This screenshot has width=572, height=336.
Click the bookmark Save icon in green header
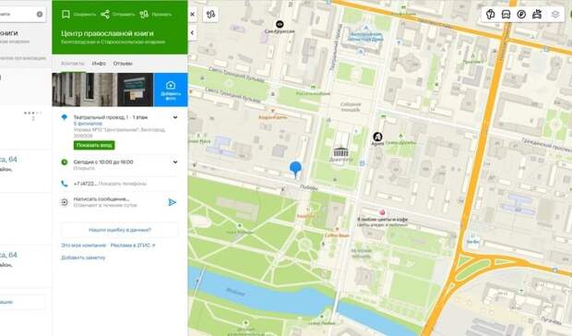[66, 14]
